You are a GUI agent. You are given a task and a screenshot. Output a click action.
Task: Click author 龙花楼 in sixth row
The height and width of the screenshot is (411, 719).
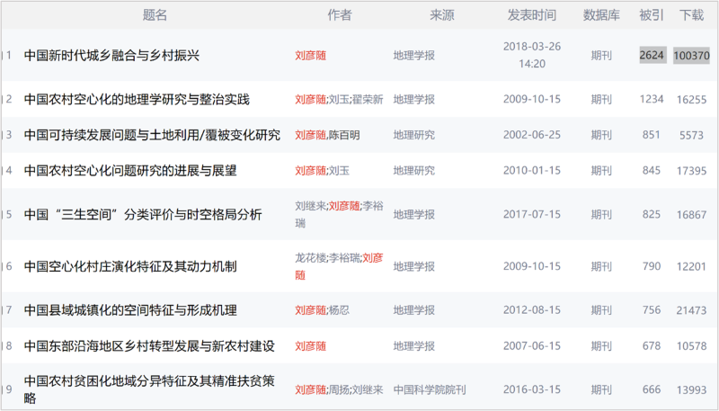pos(310,257)
